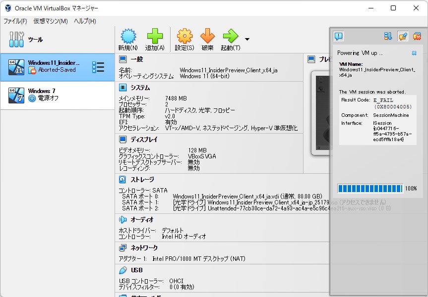
Task: Select the Windows 7 VM icon
Action: (x=16, y=96)
